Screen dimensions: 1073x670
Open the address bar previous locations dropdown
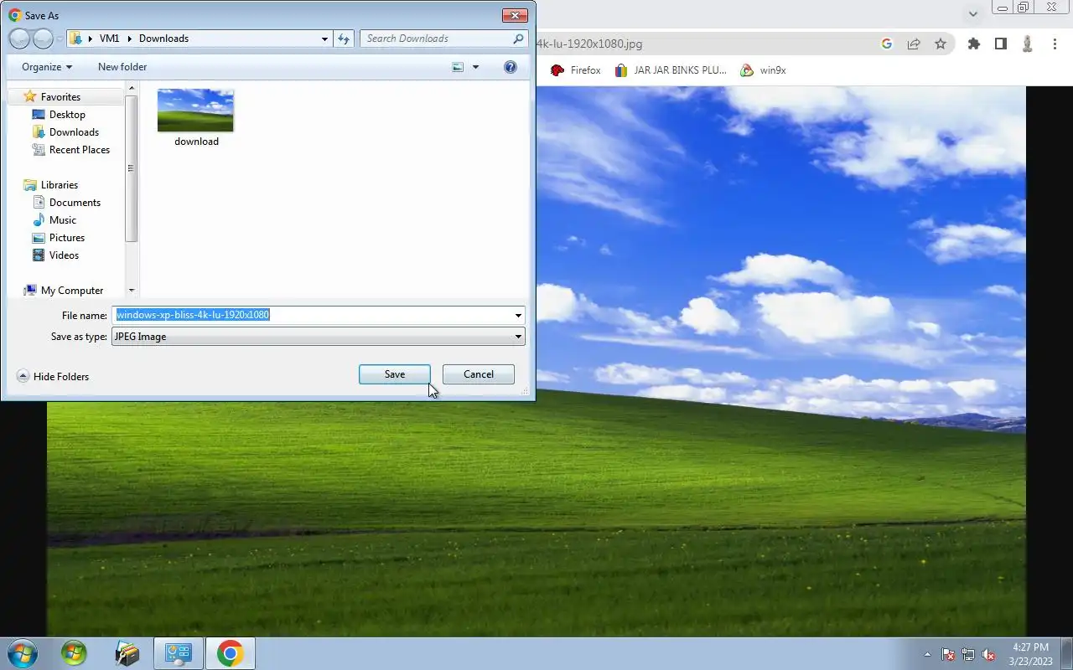[325, 39]
